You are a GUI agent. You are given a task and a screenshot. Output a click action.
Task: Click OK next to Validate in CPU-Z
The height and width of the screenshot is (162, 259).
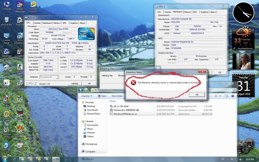(89, 84)
